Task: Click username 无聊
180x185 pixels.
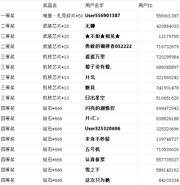Action: [90, 26]
